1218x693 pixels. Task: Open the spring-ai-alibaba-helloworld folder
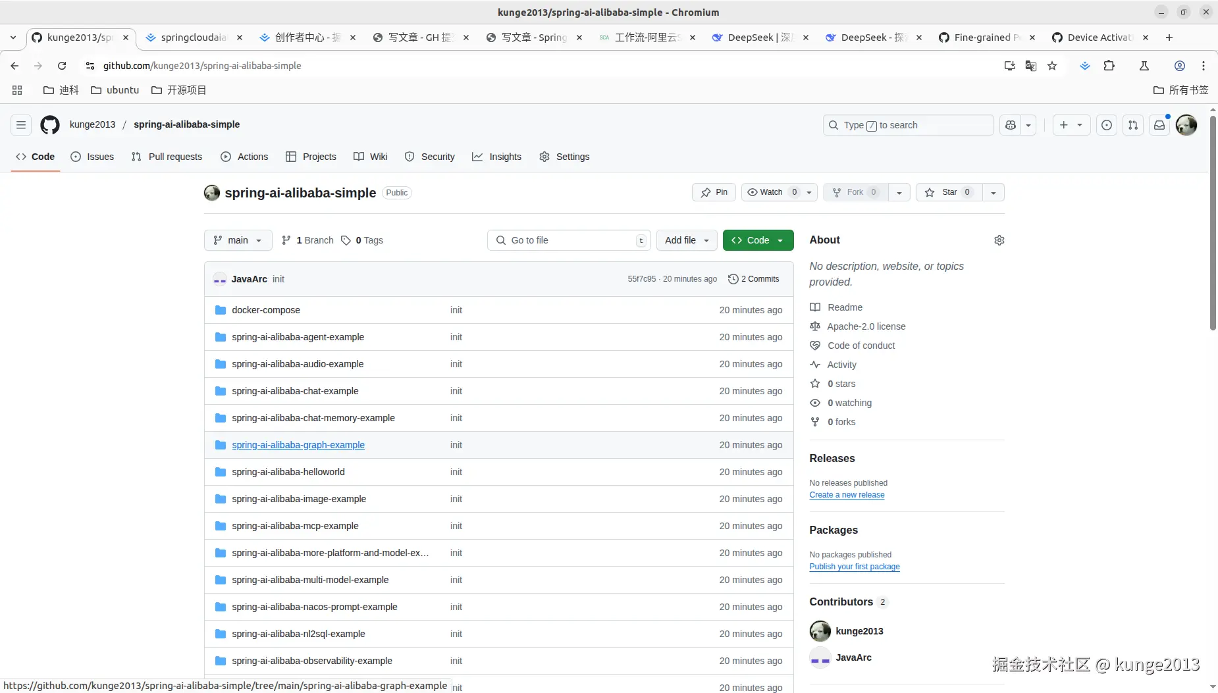coord(288,472)
